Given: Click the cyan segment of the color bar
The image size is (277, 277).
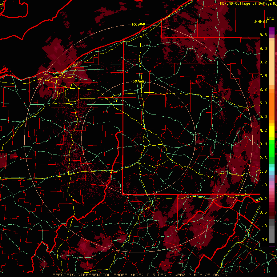Looking at the screenshot, I should (272, 169).
